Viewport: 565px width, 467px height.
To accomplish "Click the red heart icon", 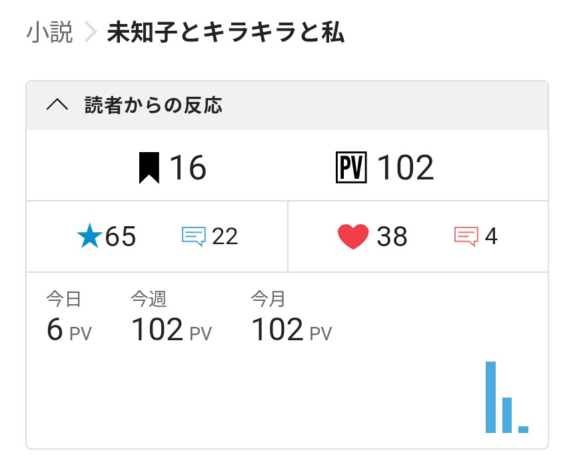I will point(353,237).
